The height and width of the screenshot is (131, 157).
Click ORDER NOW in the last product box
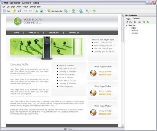105,114
